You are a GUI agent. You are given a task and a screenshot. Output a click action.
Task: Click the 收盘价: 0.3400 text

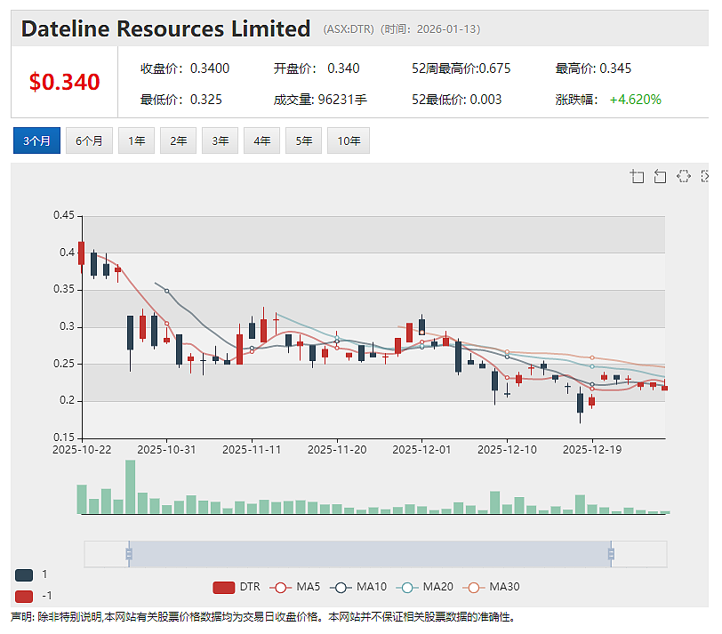click(185, 68)
